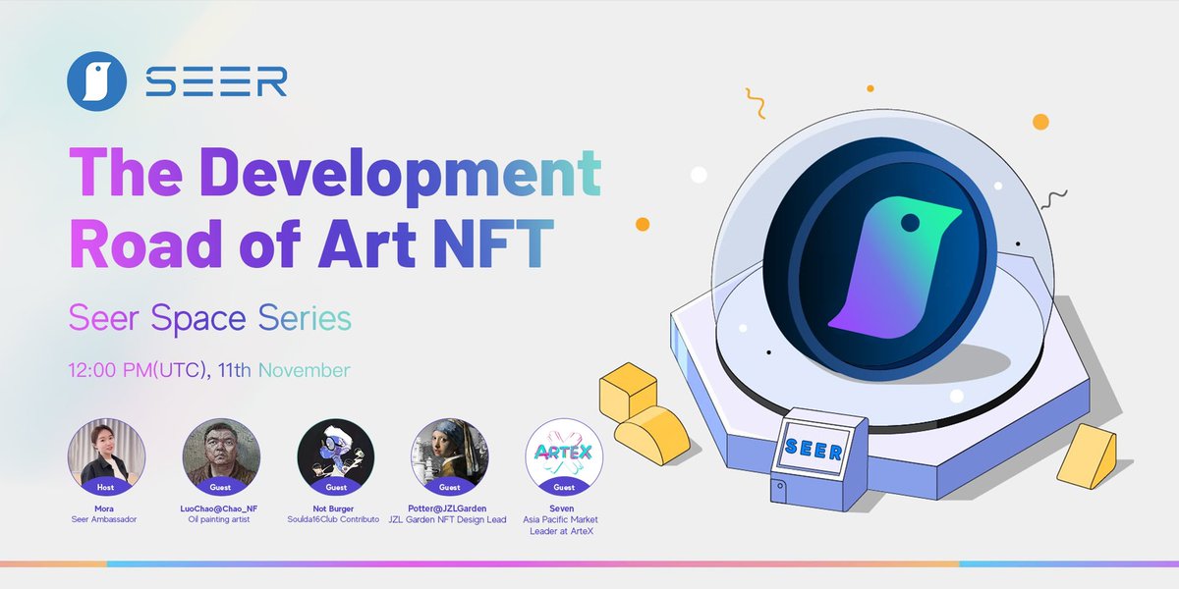Click the "Seer Space Series" subtitle

[x=209, y=318]
